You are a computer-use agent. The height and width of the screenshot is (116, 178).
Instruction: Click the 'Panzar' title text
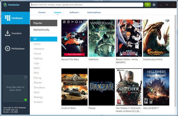click(x=92, y=108)
